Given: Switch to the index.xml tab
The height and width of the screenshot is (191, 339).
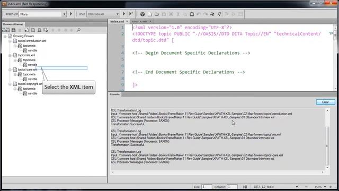Looking at the screenshot, I should coord(117,21).
